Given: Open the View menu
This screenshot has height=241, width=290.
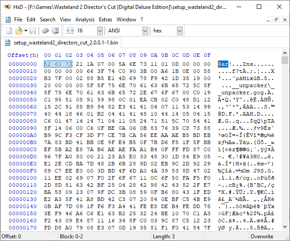Looking at the screenshot, I should 65,20.
